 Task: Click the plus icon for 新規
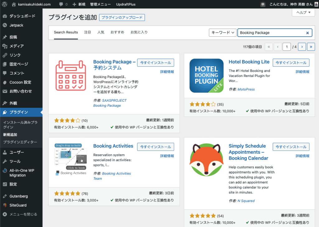[74, 4]
